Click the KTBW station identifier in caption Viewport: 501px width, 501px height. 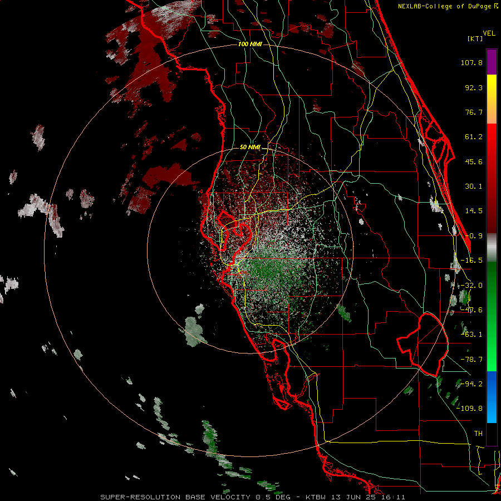click(316, 497)
